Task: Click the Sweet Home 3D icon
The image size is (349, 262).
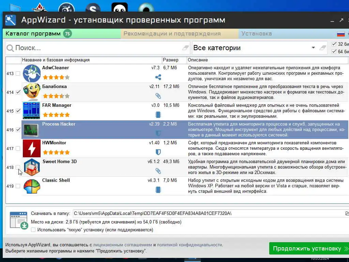Action: click(x=32, y=167)
